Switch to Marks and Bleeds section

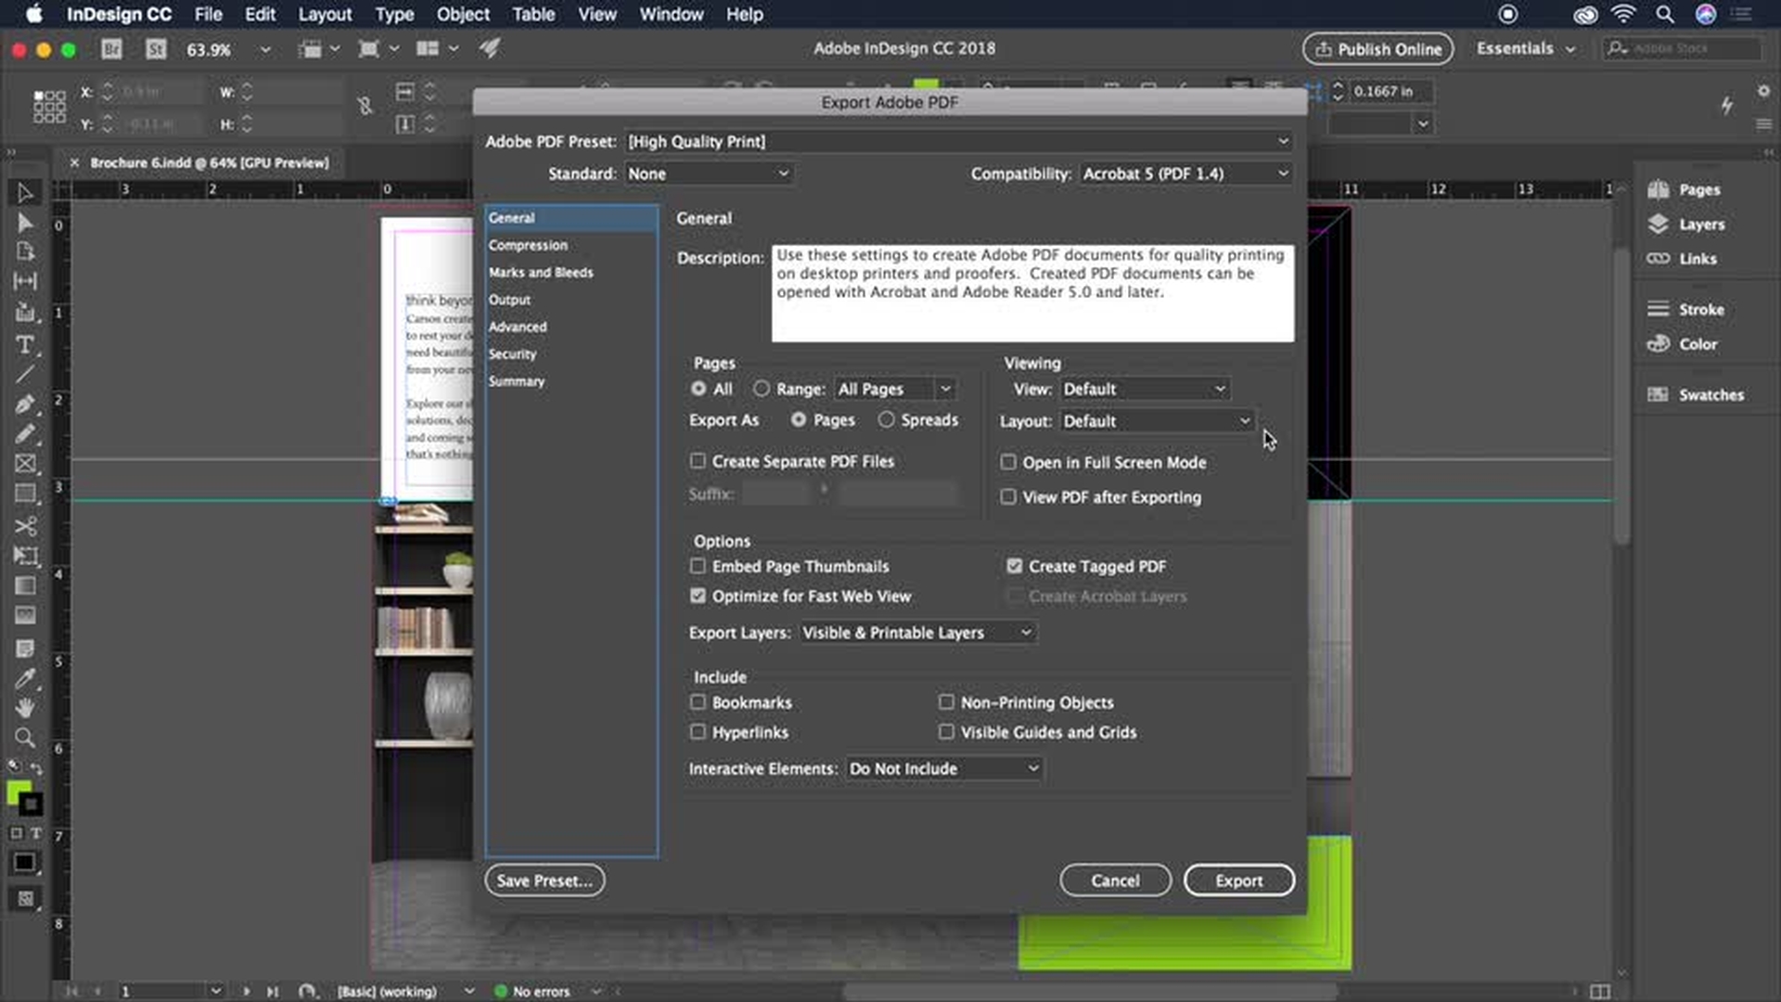(541, 273)
